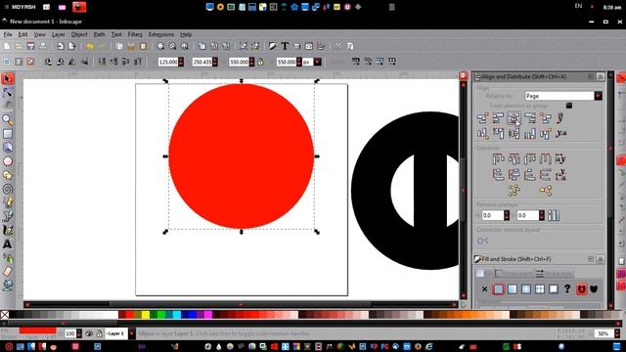Click the Print icon in toolbar
Viewport: 626px width, 352px height.
point(43,46)
